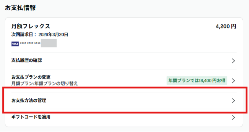
Task: Click the 次回請求日 label text
Action: pos(22,35)
